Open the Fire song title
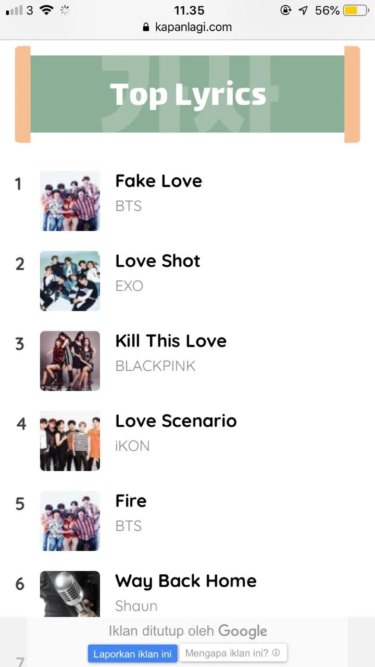The width and height of the screenshot is (375, 667). 131,501
